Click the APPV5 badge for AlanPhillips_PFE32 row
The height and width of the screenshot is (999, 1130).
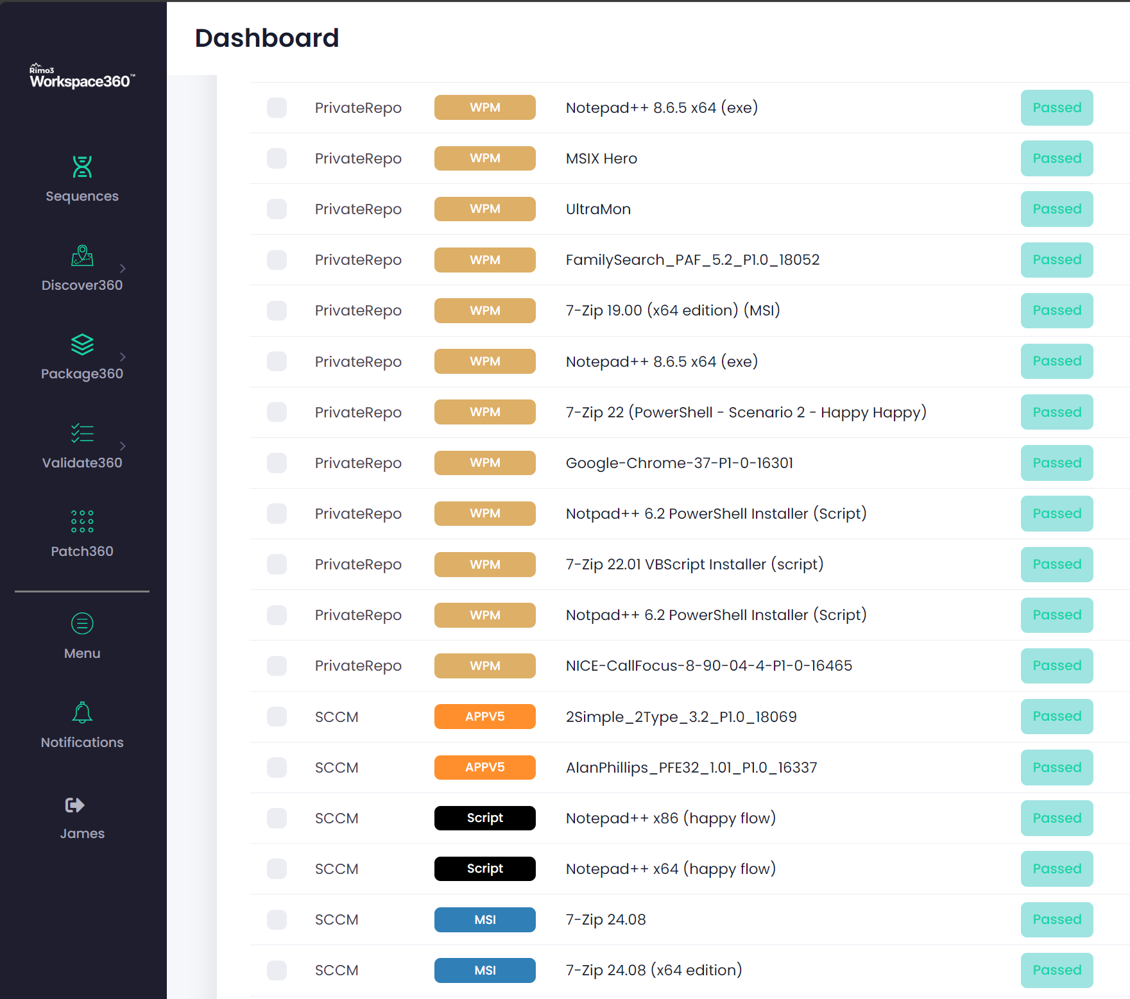(485, 768)
